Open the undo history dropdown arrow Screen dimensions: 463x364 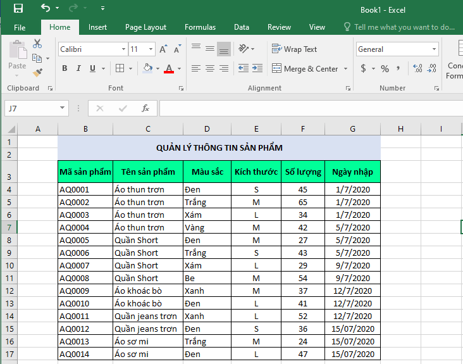[58, 8]
